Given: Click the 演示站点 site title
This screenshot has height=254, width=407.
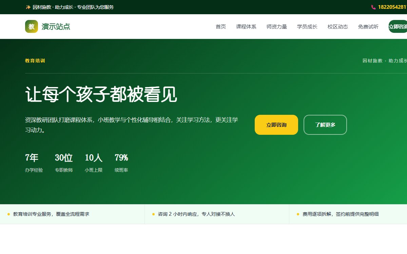Looking at the screenshot, I should (56, 27).
